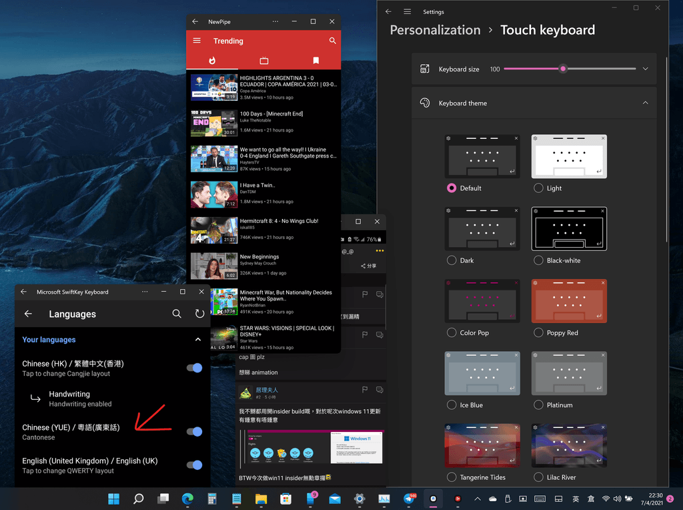Select the Light keyboard theme
Image resolution: width=683 pixels, height=510 pixels.
[538, 188]
